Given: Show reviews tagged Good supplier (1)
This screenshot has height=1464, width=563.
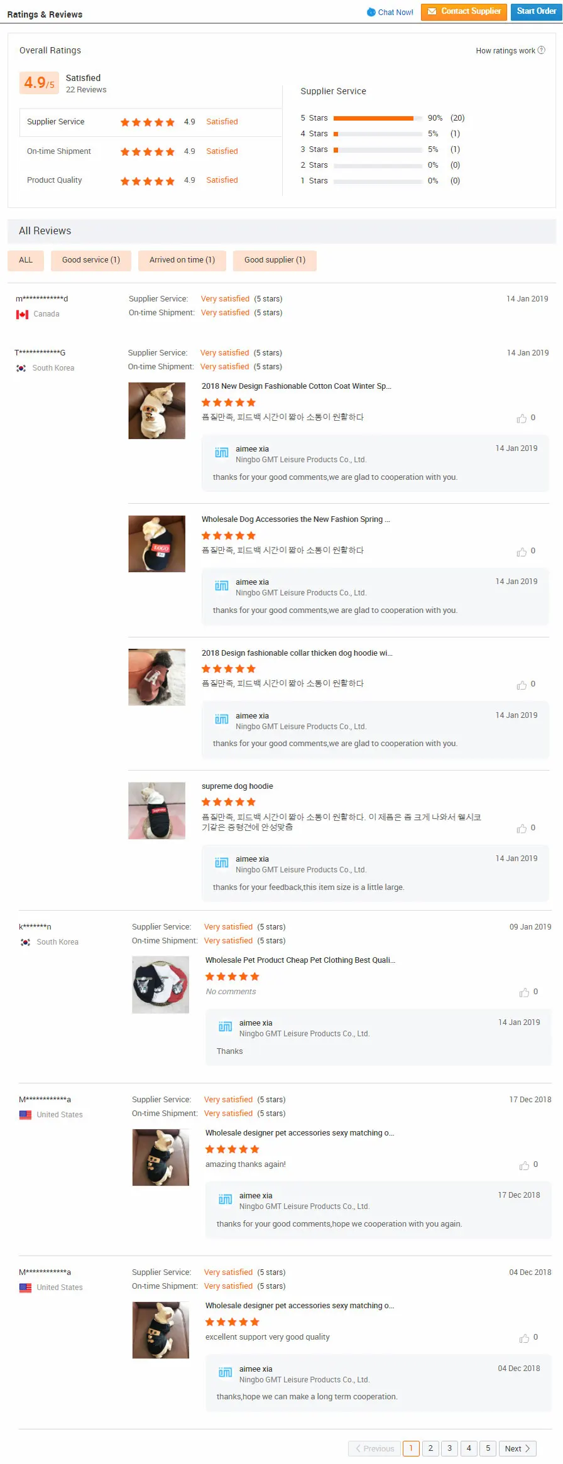Looking at the screenshot, I should coord(275,260).
